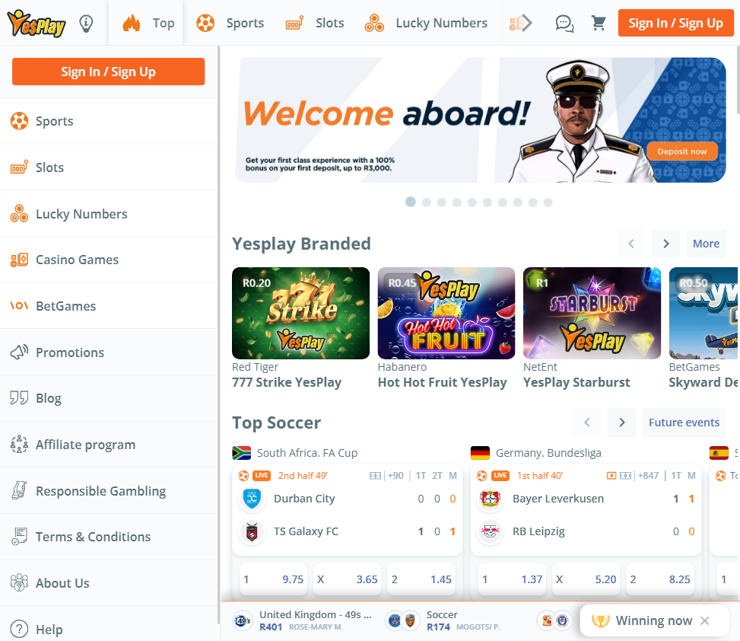Click the Durban City team crest
Image resolution: width=740 pixels, height=641 pixels.
click(252, 499)
